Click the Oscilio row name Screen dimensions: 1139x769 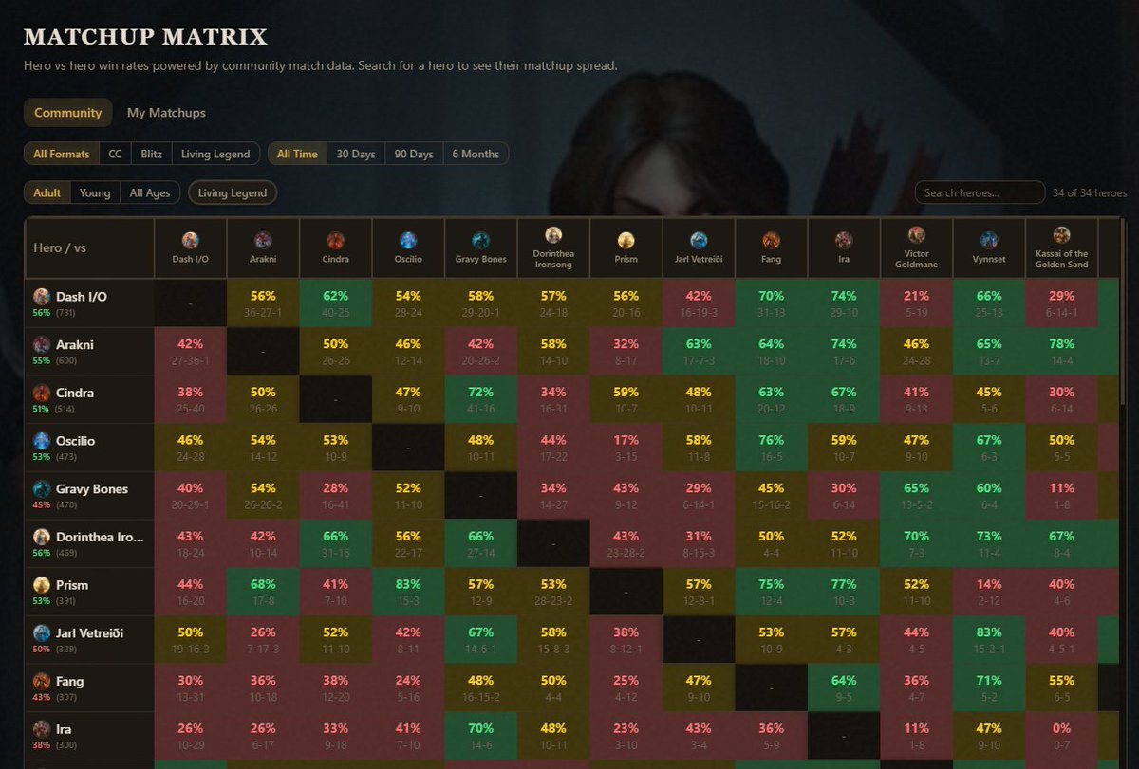(x=76, y=441)
